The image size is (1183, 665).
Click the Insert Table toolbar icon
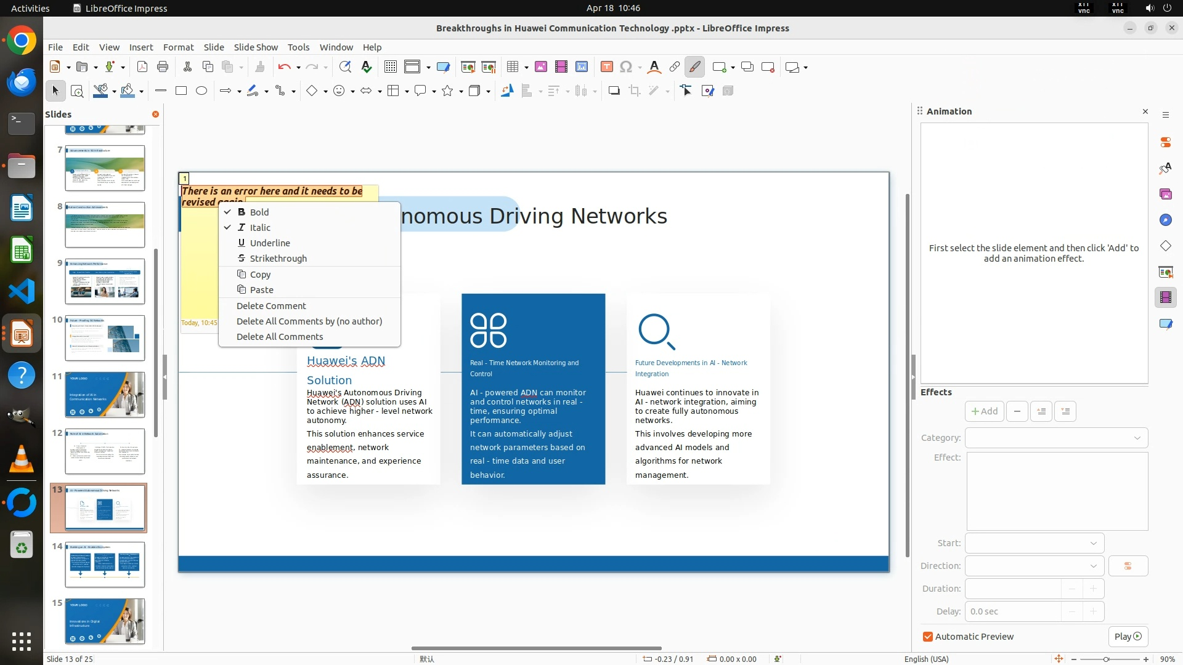[x=512, y=67]
